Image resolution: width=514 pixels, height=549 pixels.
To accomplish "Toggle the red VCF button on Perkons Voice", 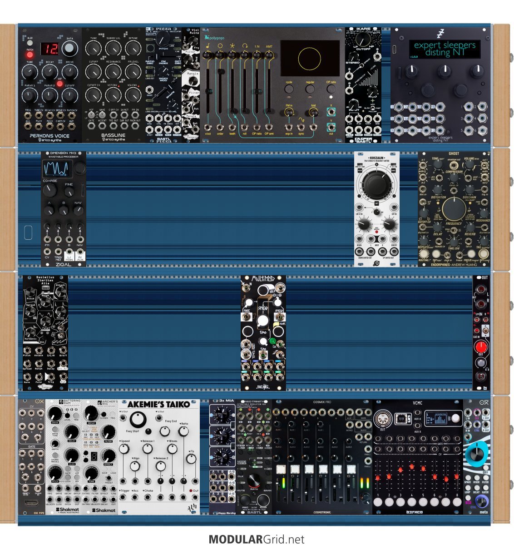I will (59, 83).
